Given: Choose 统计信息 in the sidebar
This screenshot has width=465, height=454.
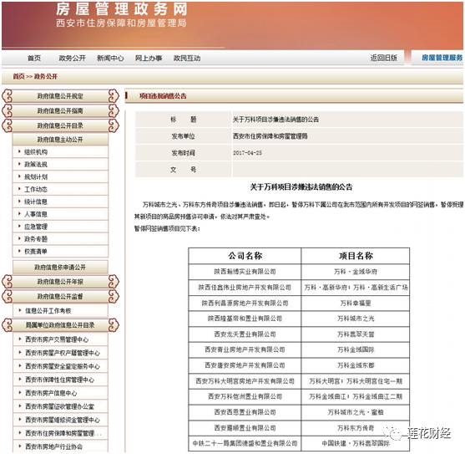Looking at the screenshot, I should pyautogui.click(x=36, y=201).
